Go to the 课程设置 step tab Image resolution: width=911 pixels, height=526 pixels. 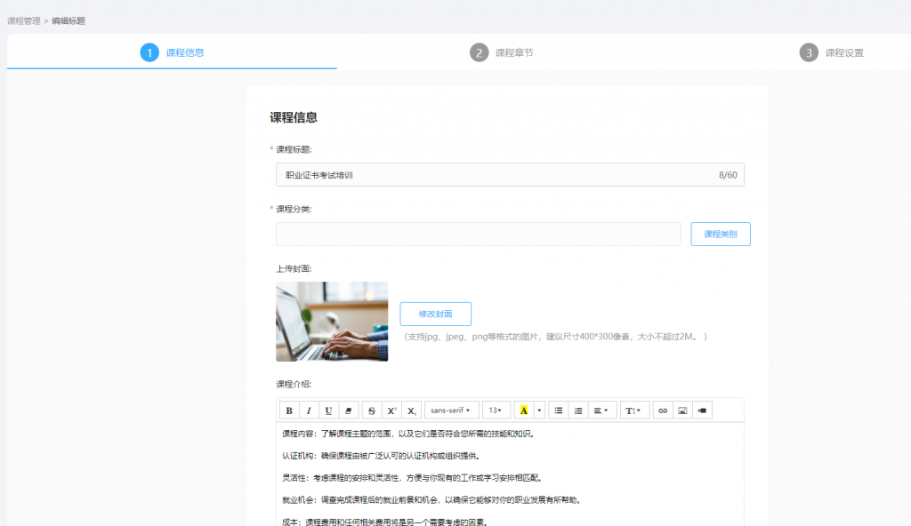coord(832,52)
